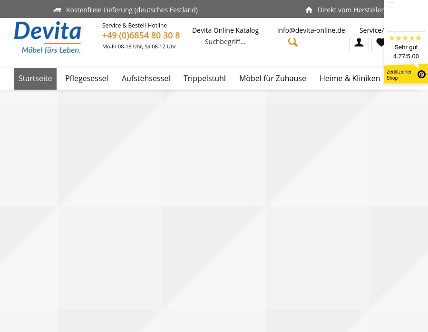Expand the Pflegesessel menu
The width and height of the screenshot is (428, 332).
87,78
